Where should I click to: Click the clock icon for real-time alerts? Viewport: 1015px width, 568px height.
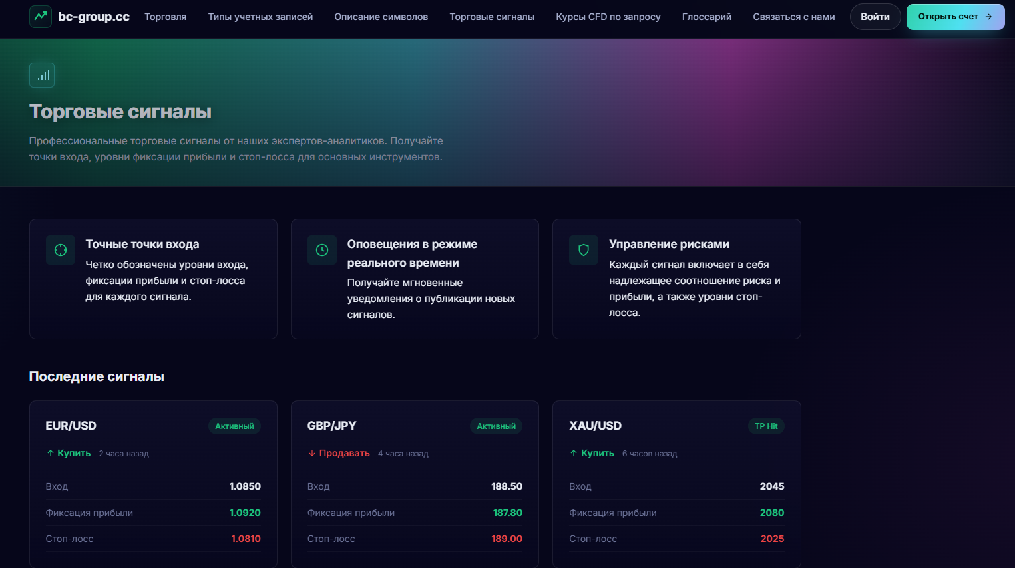click(322, 250)
